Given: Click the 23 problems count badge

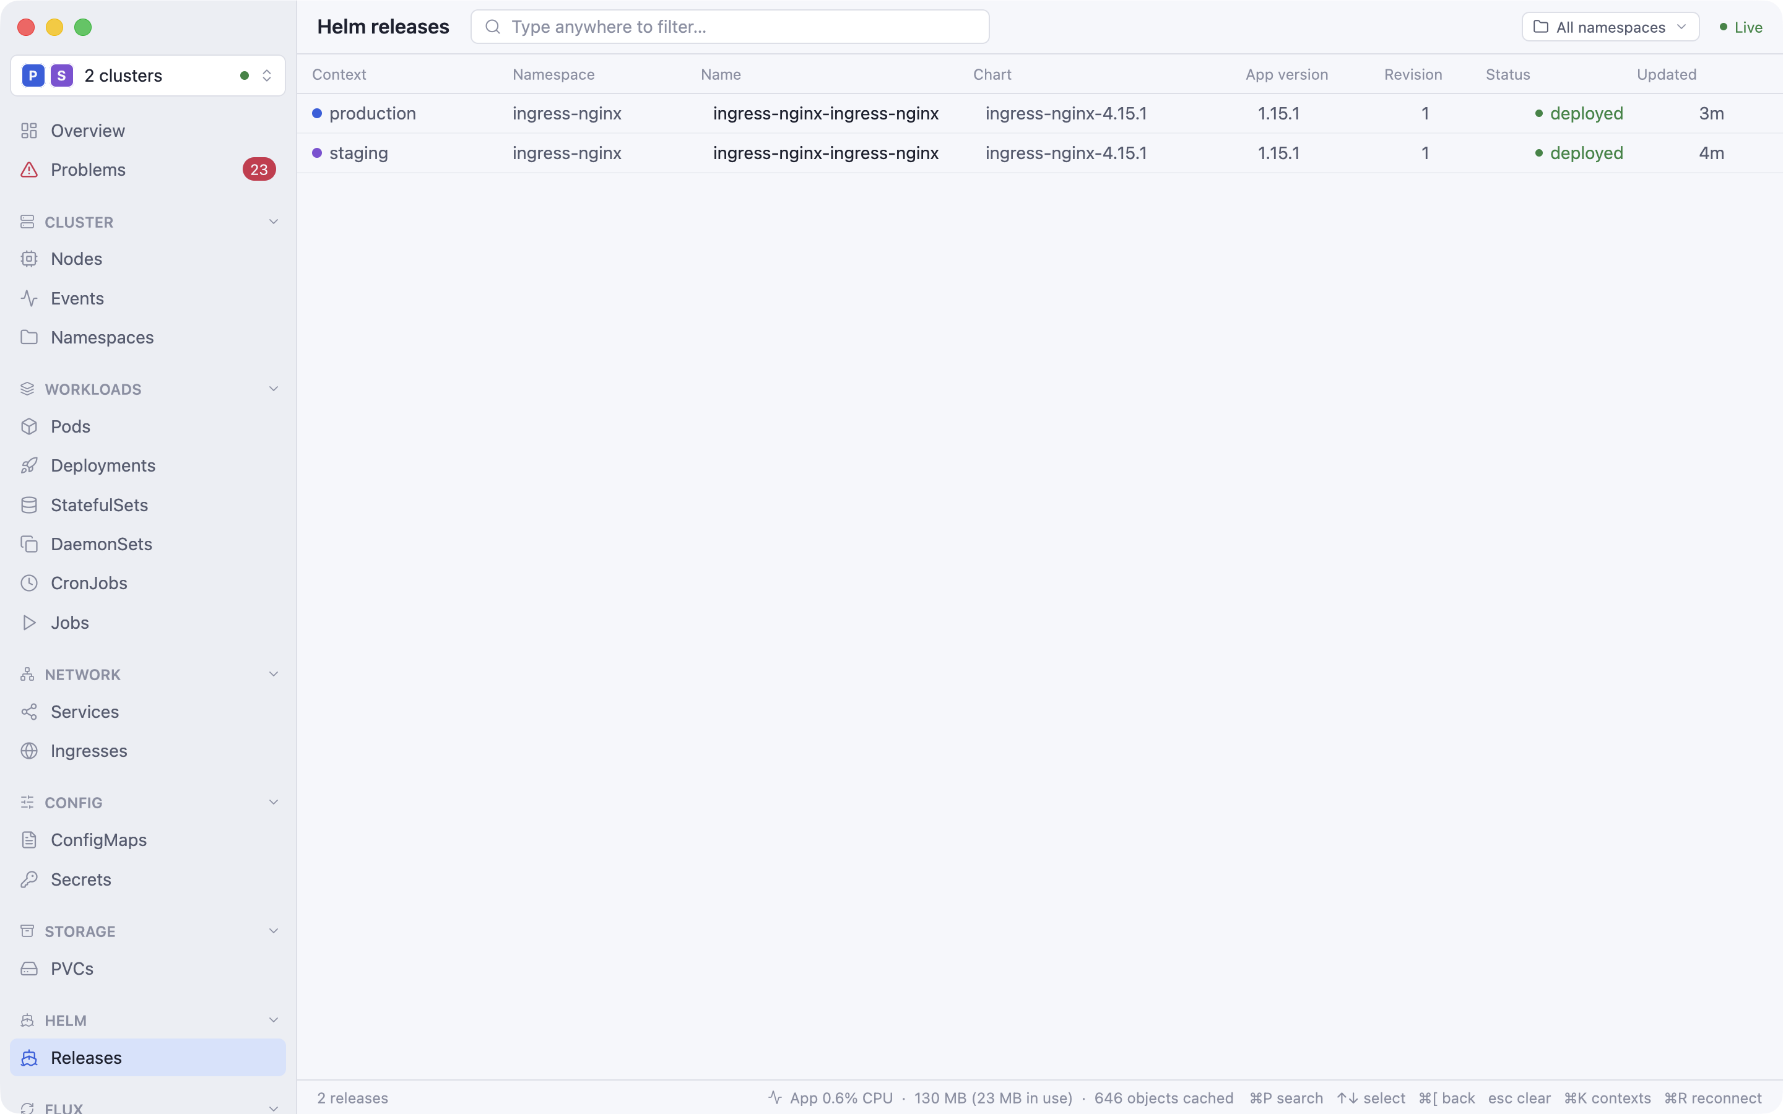Looking at the screenshot, I should click(x=259, y=170).
